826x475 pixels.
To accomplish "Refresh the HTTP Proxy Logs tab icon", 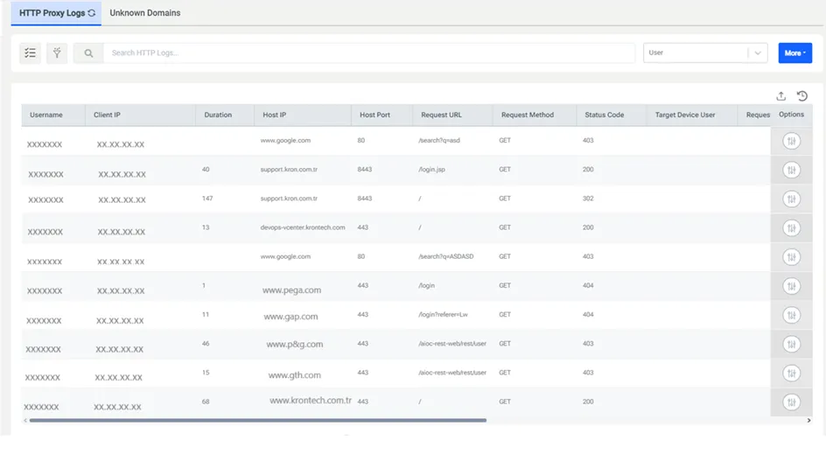I will 92,12.
